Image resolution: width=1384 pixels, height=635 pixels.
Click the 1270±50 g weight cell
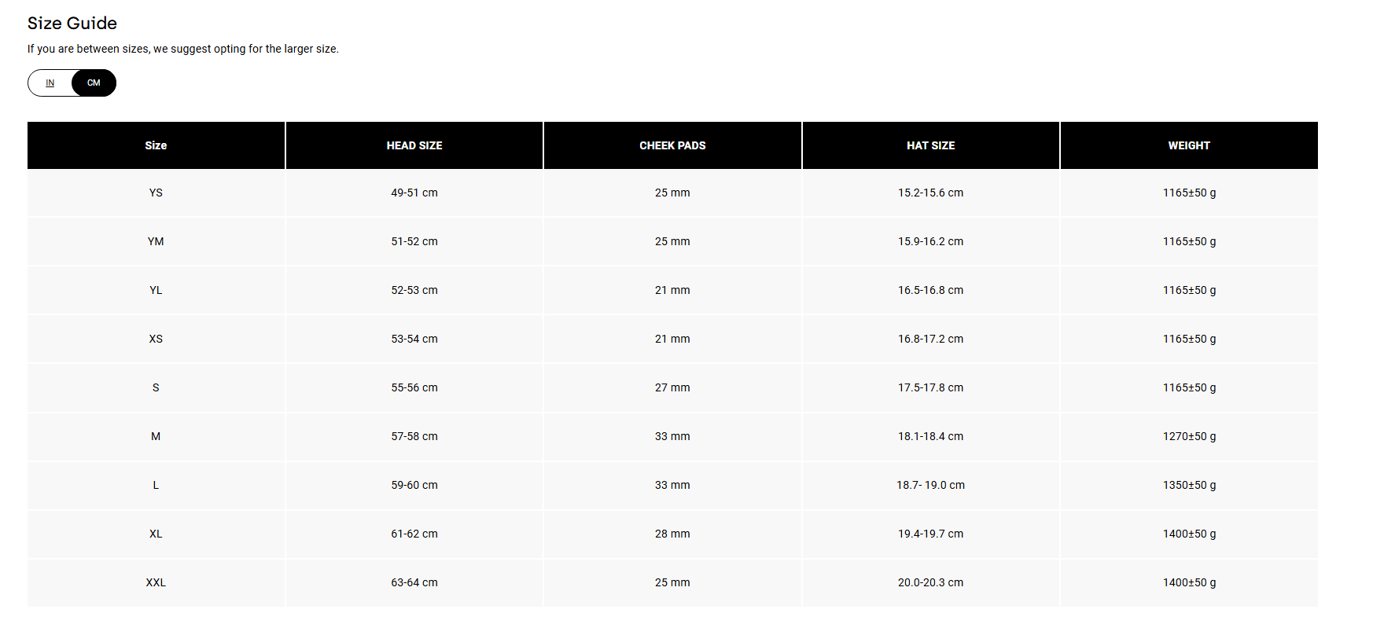click(1189, 436)
